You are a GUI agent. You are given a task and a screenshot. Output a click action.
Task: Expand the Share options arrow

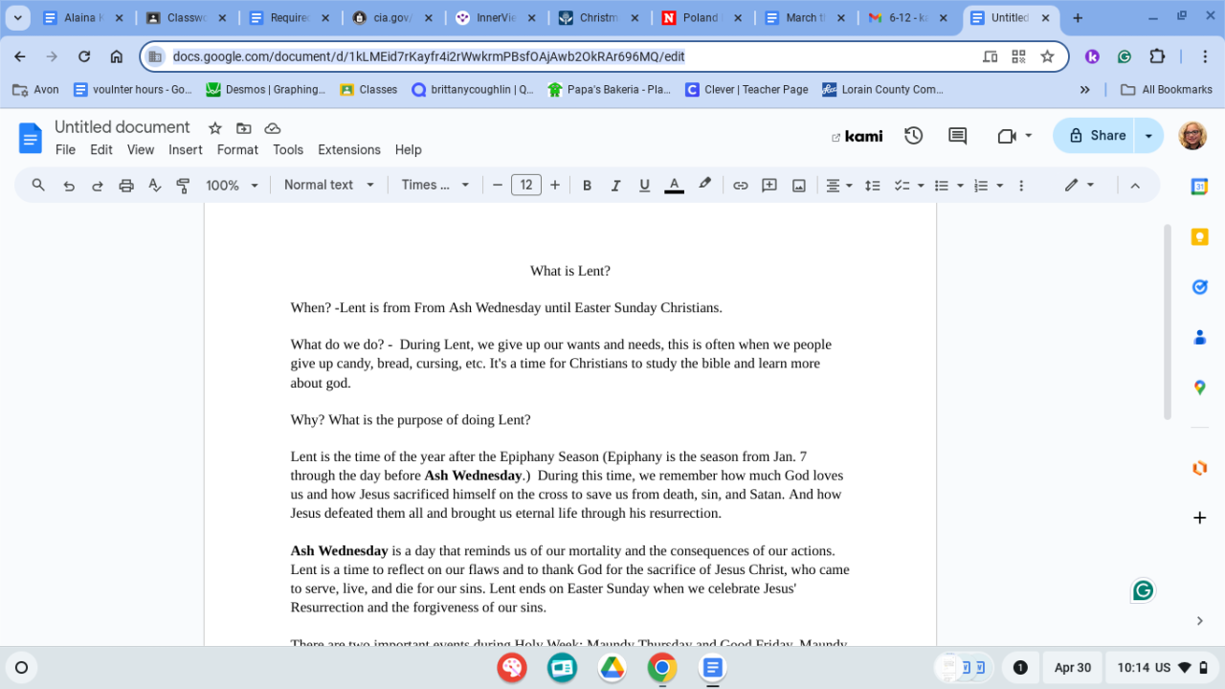point(1148,136)
